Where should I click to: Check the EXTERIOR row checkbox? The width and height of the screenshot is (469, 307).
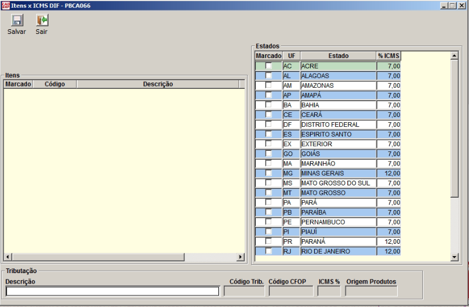pyautogui.click(x=268, y=143)
